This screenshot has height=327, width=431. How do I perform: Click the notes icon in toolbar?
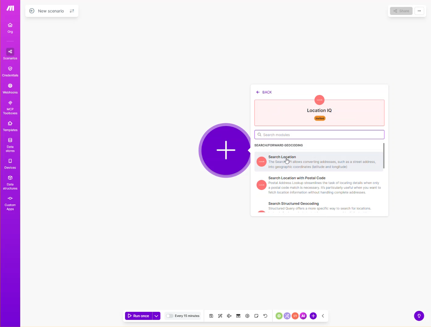coord(256,316)
